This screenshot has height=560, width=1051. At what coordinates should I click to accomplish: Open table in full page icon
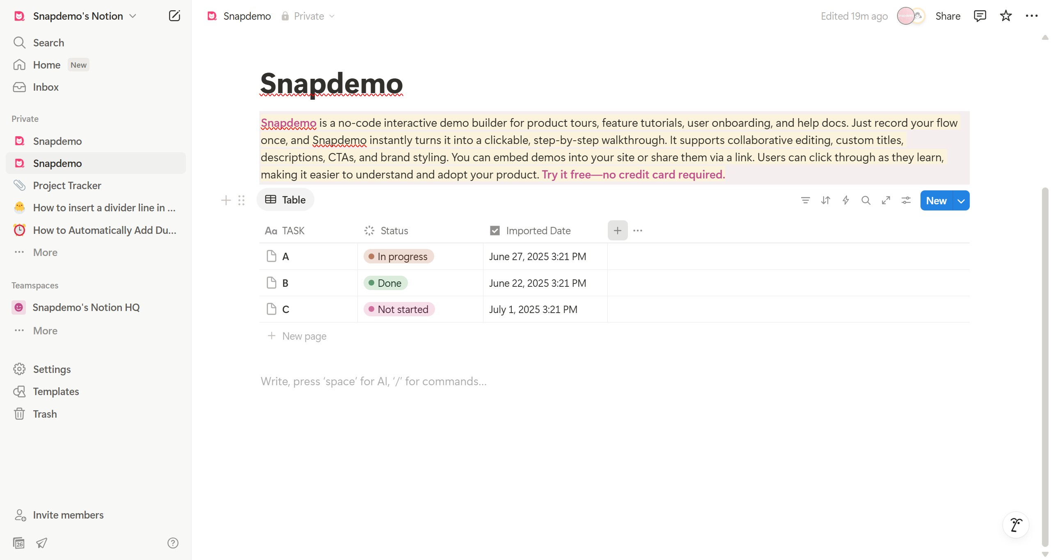tap(886, 200)
